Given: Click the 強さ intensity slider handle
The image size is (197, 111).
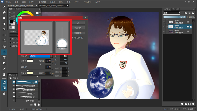Looking at the screenshot, I should [x=40, y=64].
